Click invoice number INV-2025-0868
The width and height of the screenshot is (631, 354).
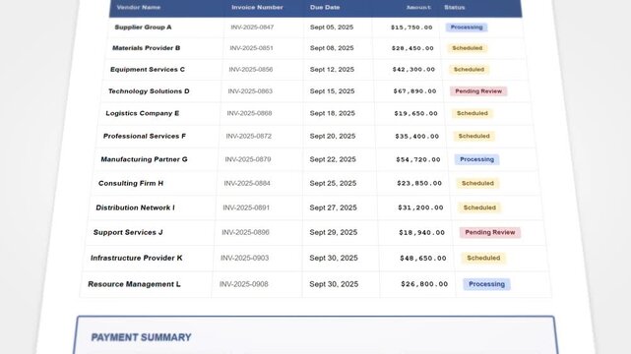click(x=249, y=113)
